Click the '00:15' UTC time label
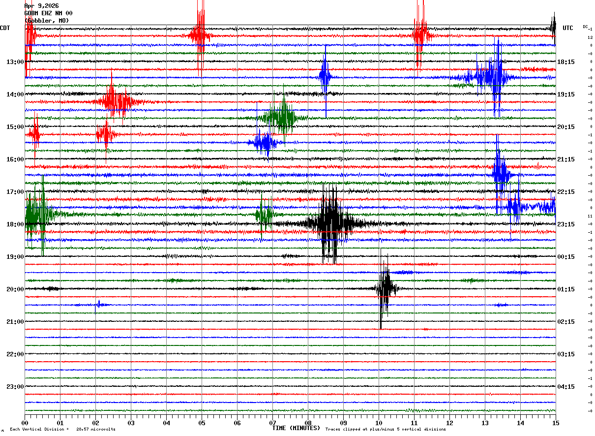This screenshot has width=595, height=436. [566, 257]
